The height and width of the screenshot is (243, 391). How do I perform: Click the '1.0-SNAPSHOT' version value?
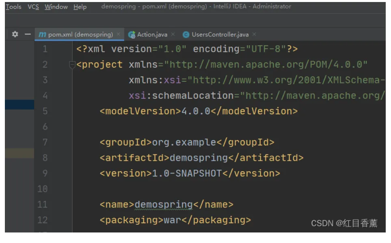click(187, 173)
